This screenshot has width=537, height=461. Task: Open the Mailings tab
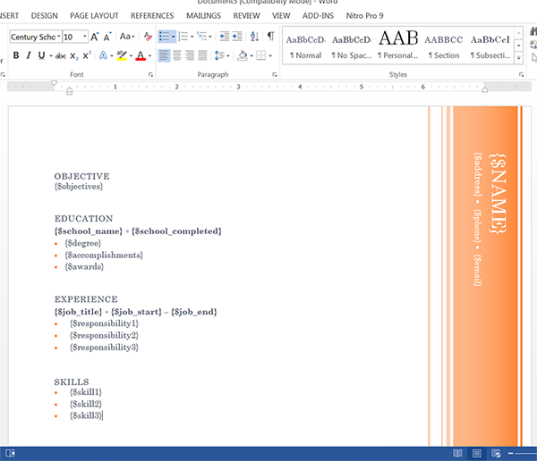tap(203, 16)
